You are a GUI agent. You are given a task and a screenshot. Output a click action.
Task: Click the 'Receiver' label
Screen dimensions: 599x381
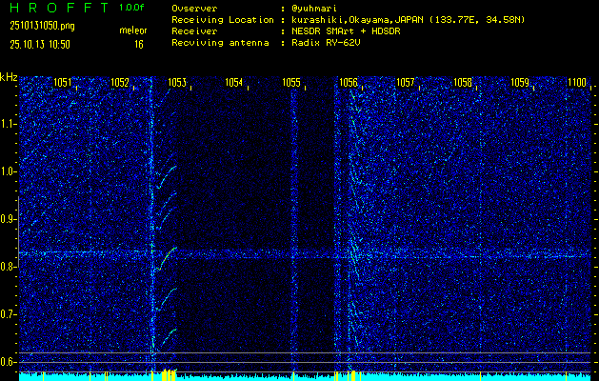click(x=194, y=31)
